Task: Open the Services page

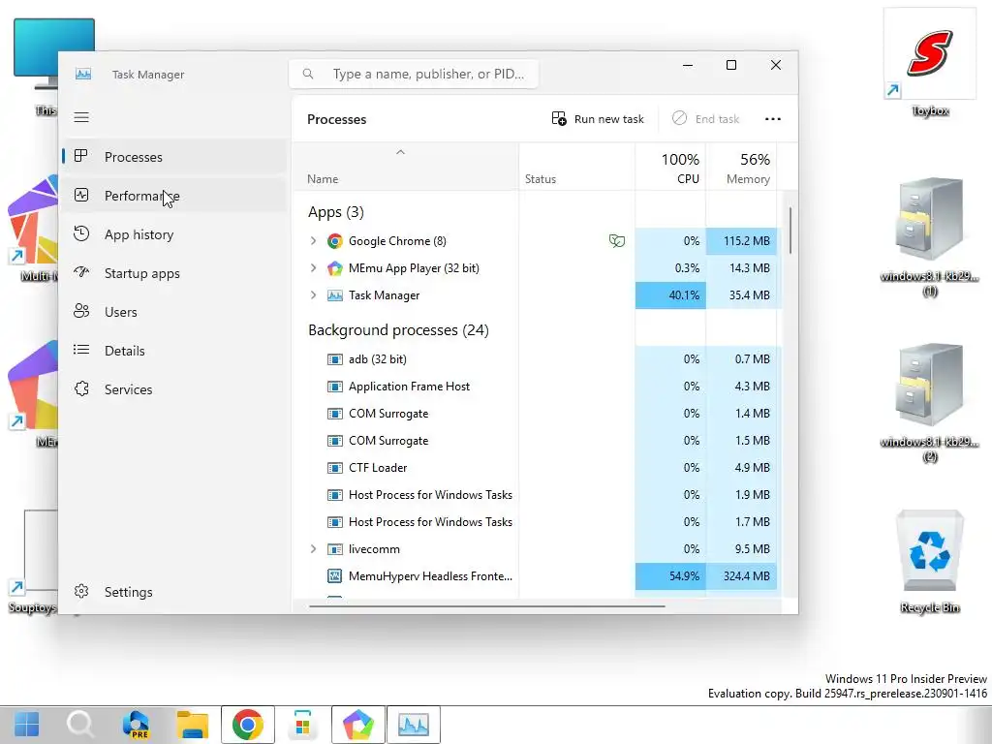Action: click(x=174, y=389)
